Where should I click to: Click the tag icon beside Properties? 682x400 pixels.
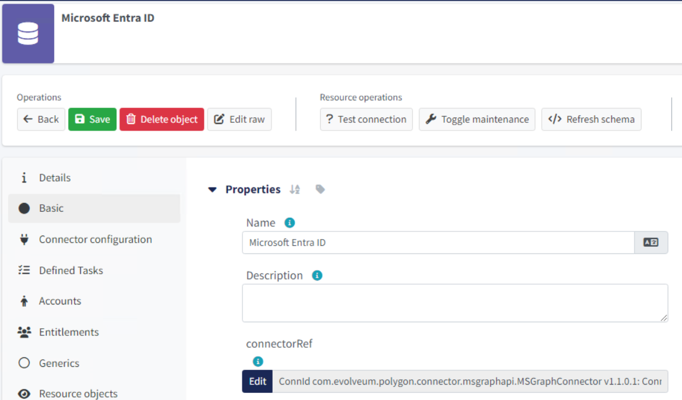pos(320,189)
